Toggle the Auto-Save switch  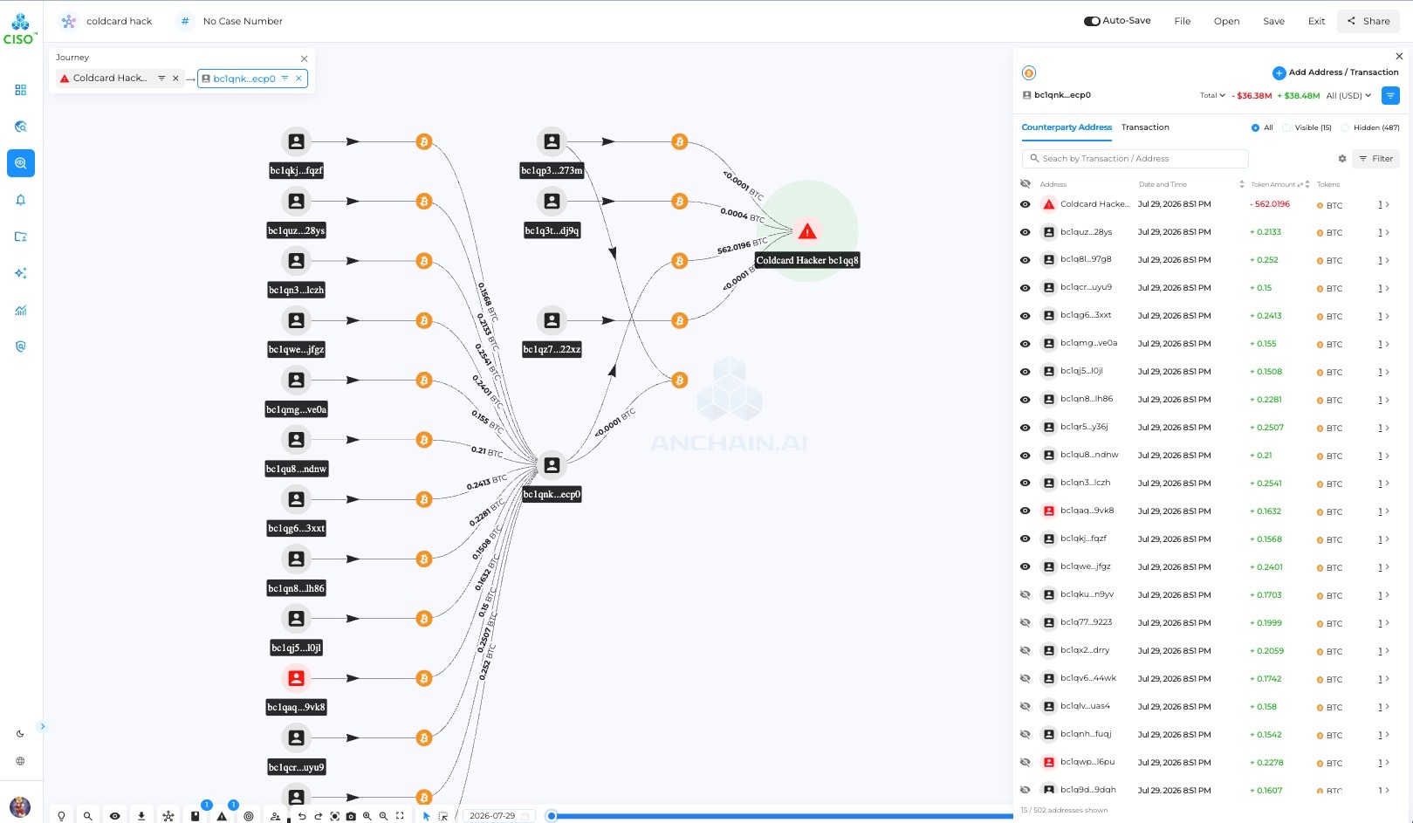1092,21
